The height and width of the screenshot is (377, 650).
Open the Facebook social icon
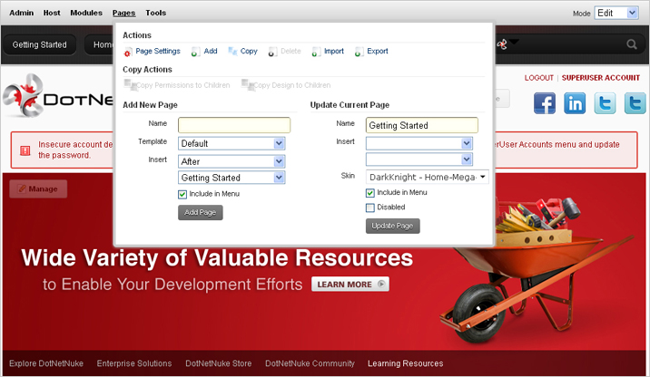(x=544, y=103)
